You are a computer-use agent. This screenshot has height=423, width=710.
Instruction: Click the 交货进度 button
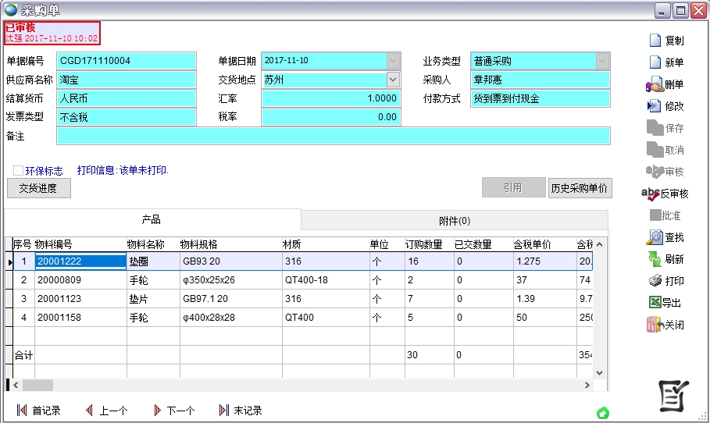pyautogui.click(x=38, y=188)
